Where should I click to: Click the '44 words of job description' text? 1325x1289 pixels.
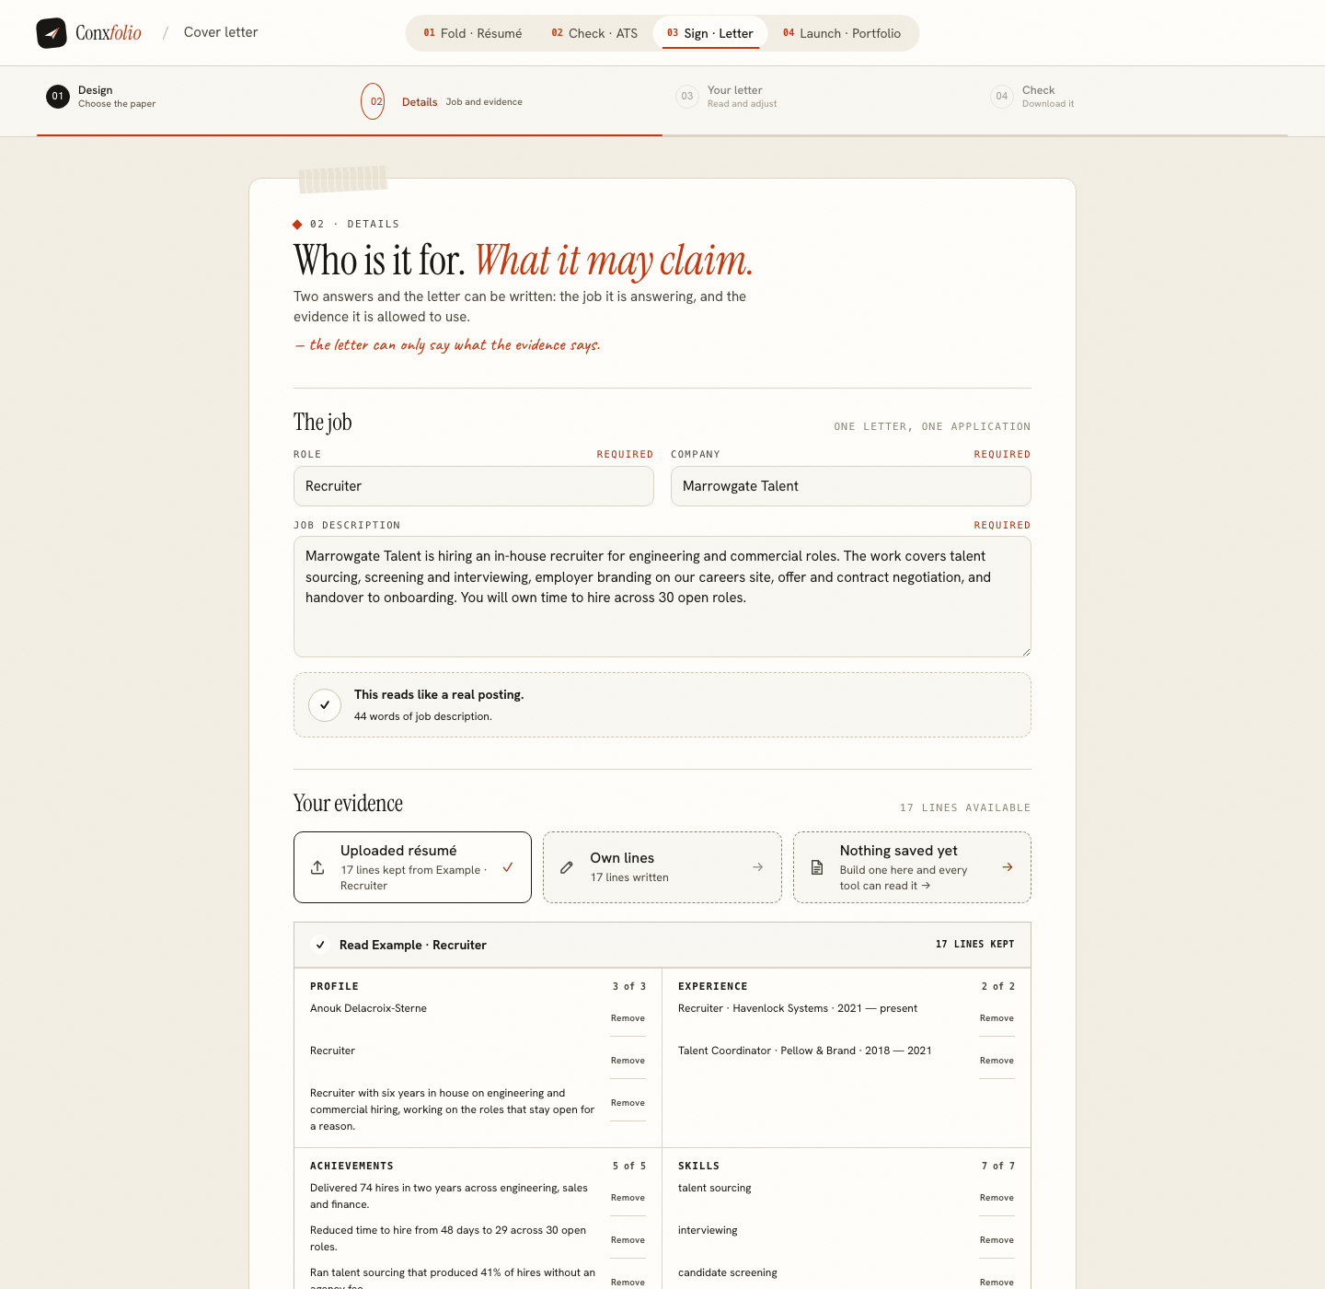[423, 716]
